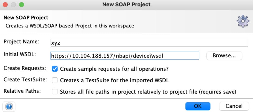Uncheck the Create sample requests checkbox
This screenshot has height=112, width=253.
(55, 69)
